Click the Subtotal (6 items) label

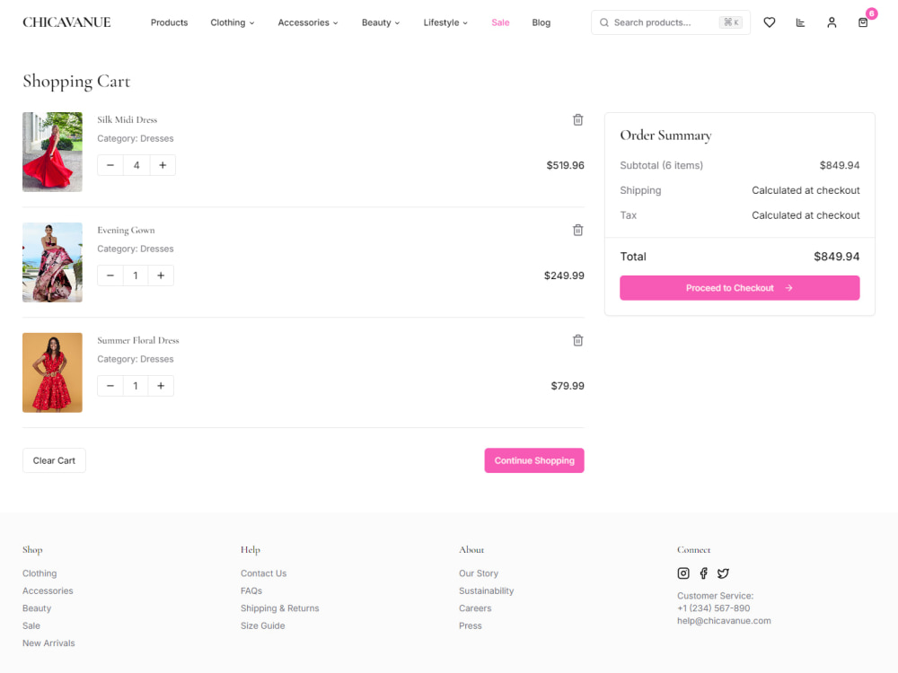pos(662,165)
